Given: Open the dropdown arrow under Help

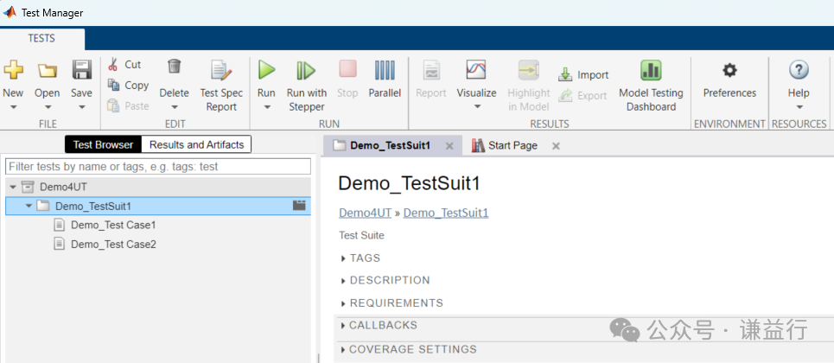Looking at the screenshot, I should pos(799,107).
